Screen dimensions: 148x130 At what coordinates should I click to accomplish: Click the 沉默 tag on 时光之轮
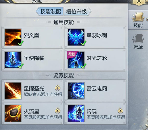(71, 54)
